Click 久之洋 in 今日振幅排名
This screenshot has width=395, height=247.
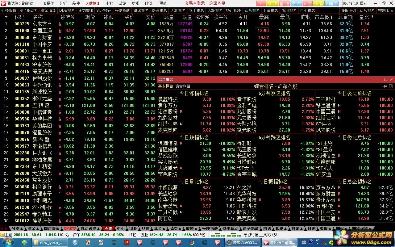click(244, 187)
